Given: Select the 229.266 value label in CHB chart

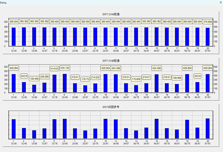Looking at the screenshot, I should tap(44, 77).
